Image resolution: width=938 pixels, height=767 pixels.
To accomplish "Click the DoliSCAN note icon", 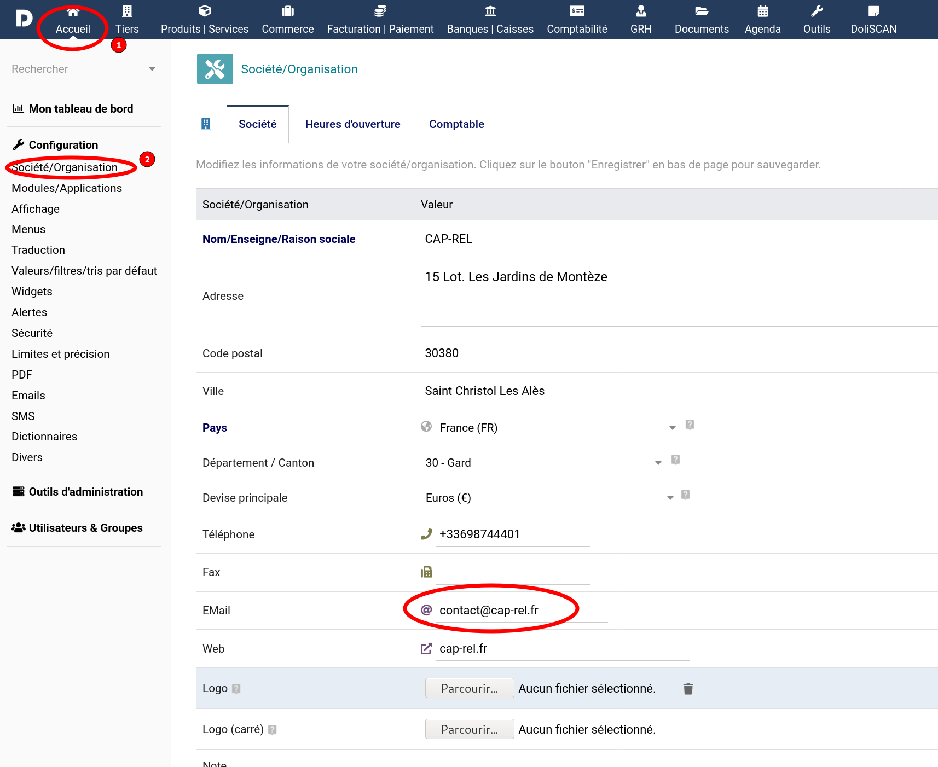I will [873, 11].
